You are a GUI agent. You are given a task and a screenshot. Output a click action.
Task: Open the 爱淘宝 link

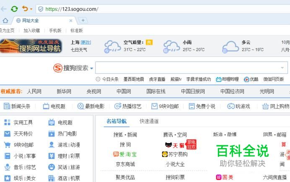[x=125, y=154]
